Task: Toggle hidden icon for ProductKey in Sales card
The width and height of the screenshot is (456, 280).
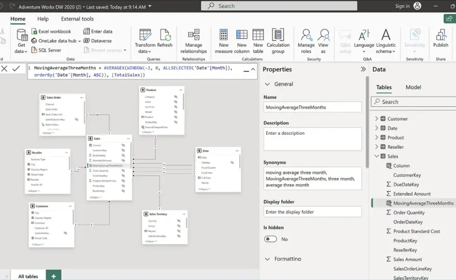Action: 123,186
